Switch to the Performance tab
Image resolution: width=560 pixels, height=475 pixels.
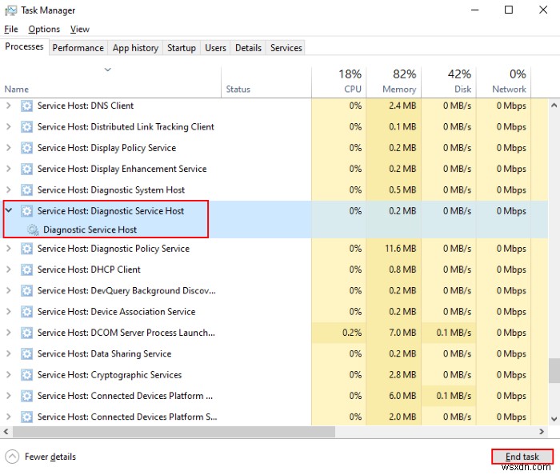click(78, 48)
